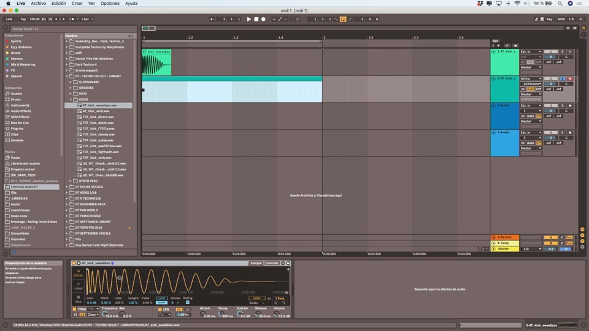The width and height of the screenshot is (589, 331).
Task: Switch to Sample tab in Simpler
Action: [x=256, y=263]
